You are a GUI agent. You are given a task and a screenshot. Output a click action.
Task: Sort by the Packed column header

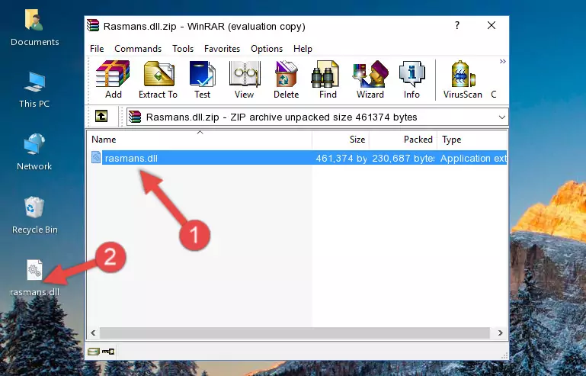[x=403, y=140]
